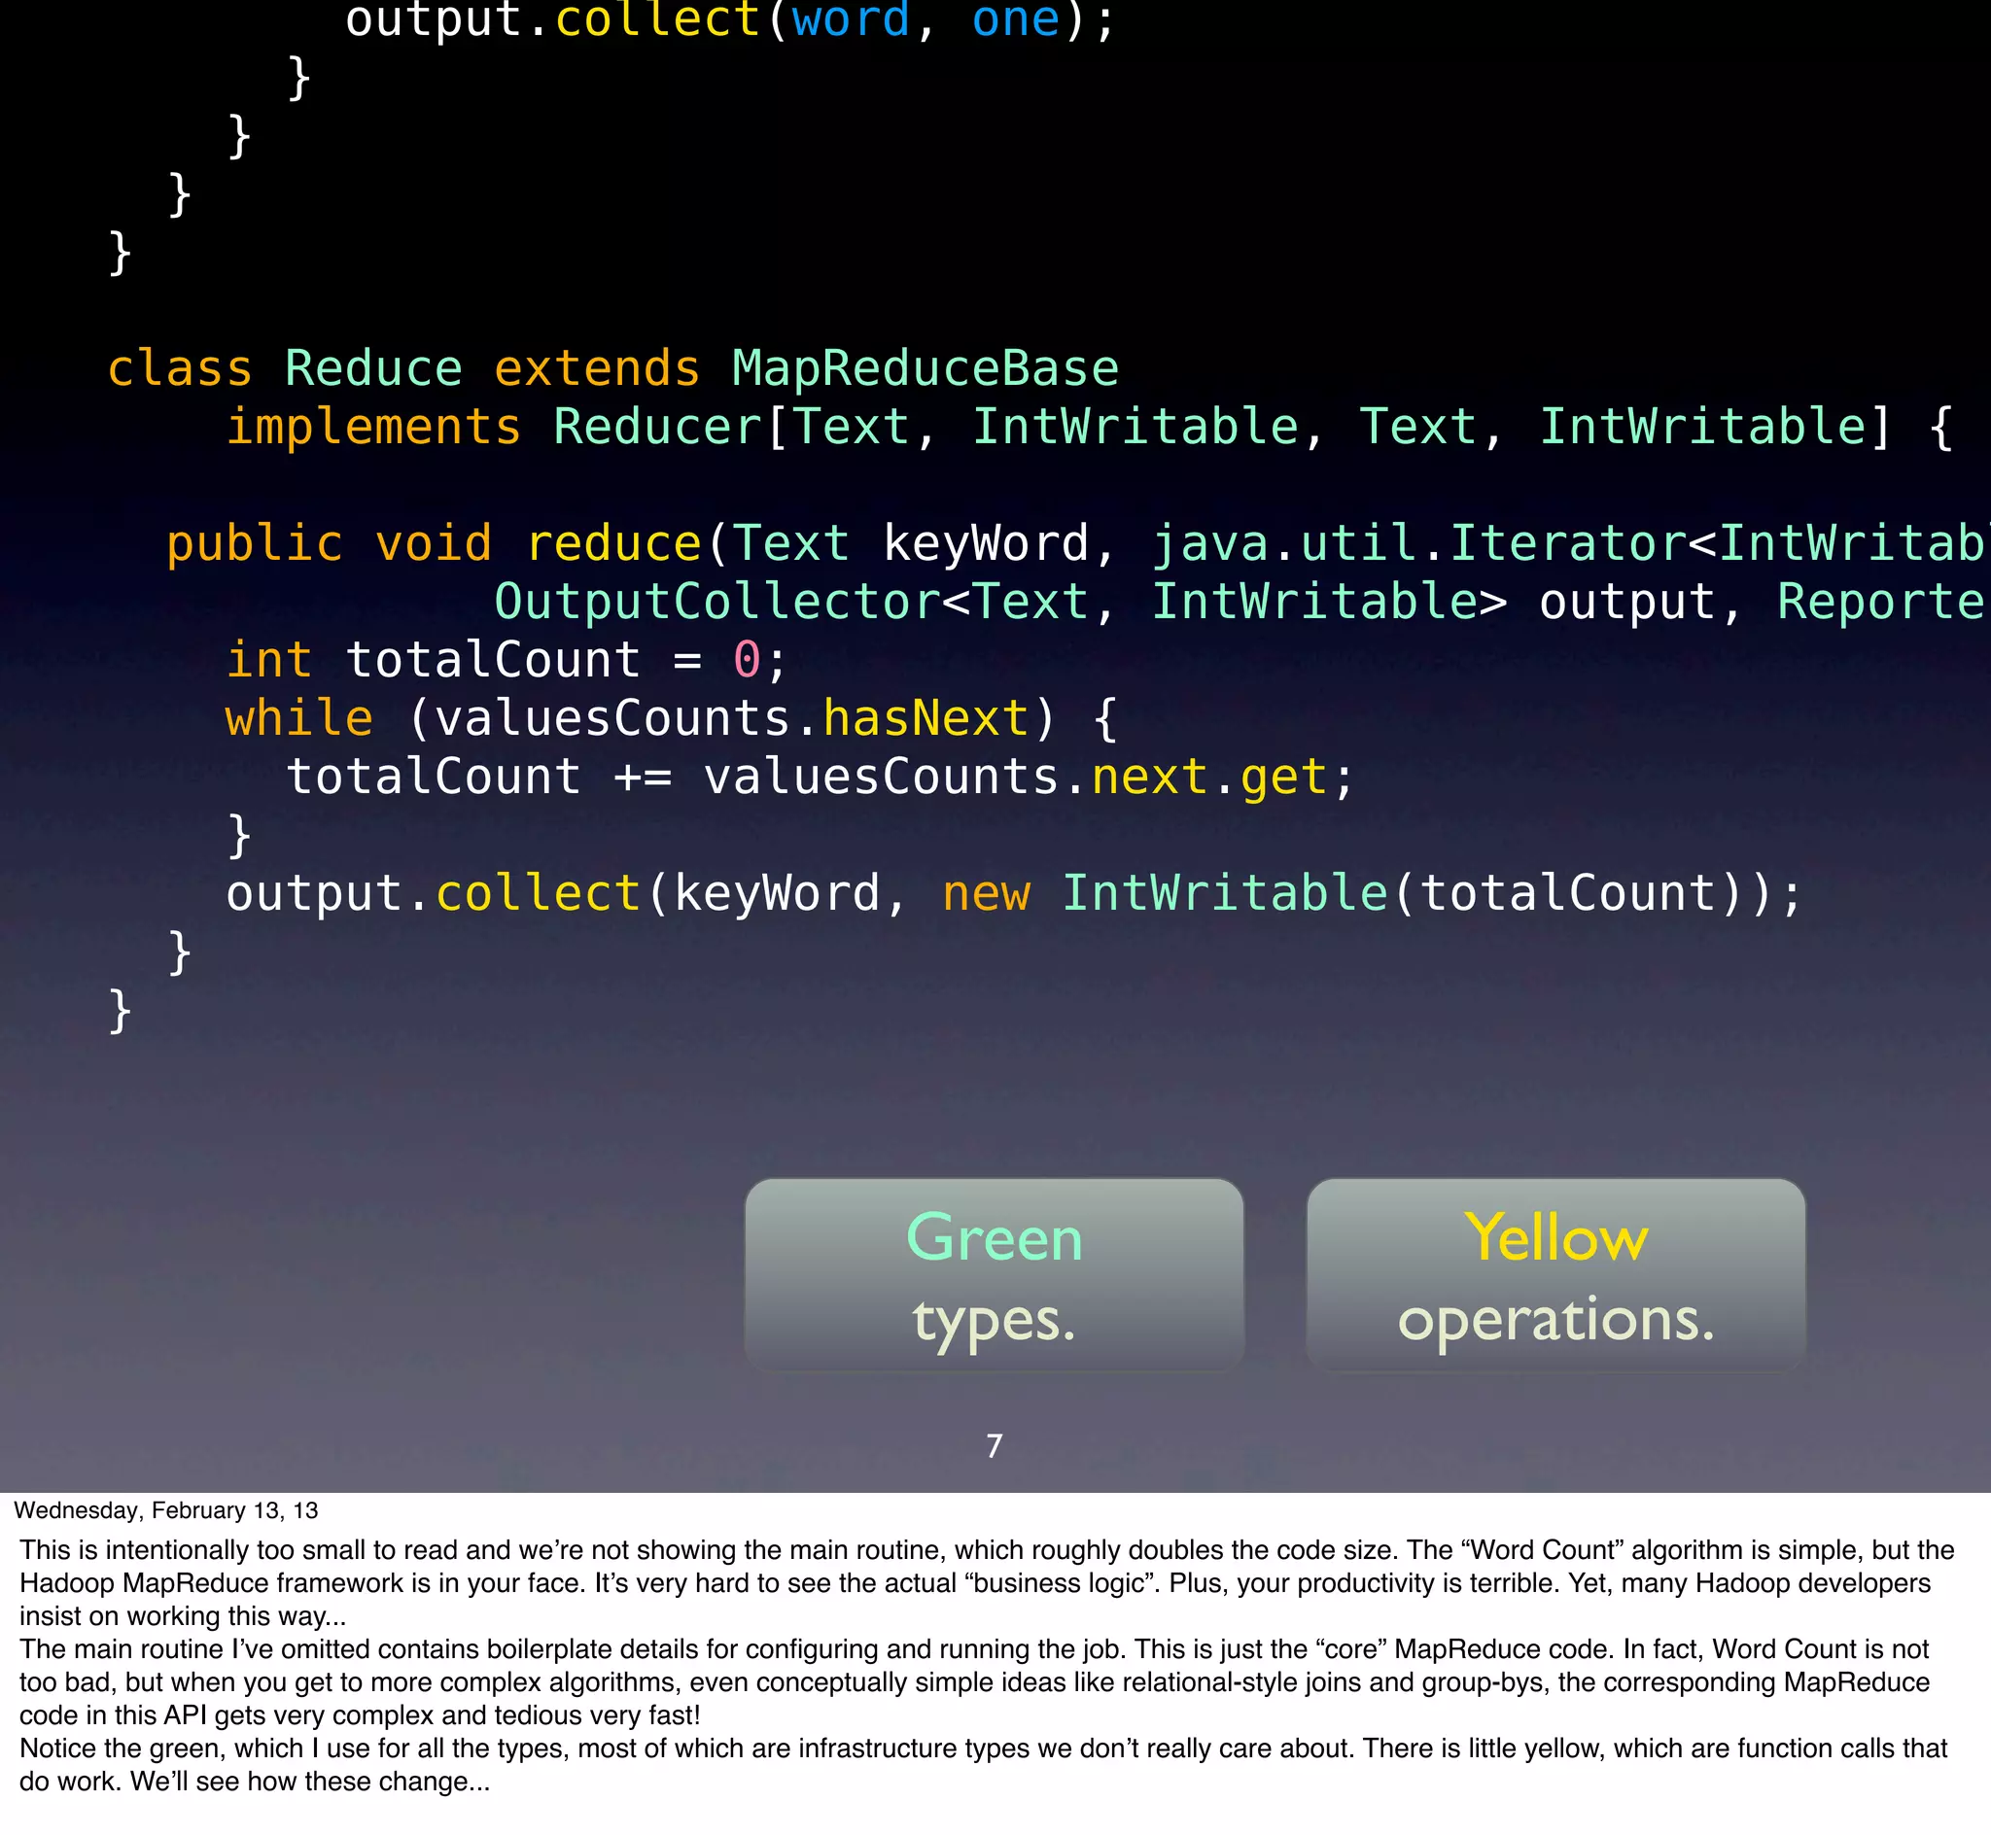Click slide page number 7
The width and height of the screenshot is (1991, 1835).
tap(994, 1446)
